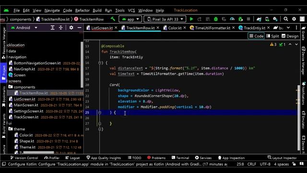Click the Stop button in the toolbar

pos(248,19)
